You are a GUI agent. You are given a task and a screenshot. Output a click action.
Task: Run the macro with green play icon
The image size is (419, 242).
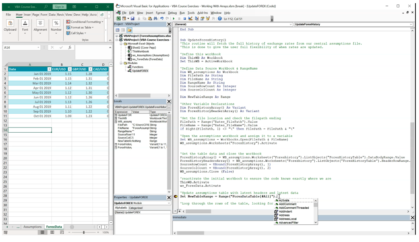[x=174, y=19]
